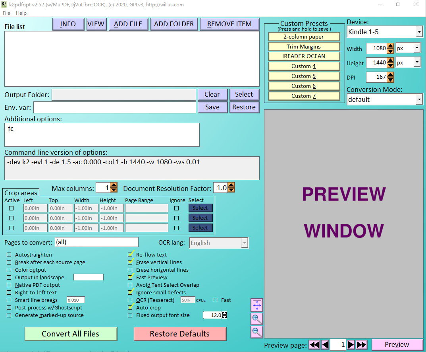
Task: Go to next preview page
Action: [x=351, y=345]
